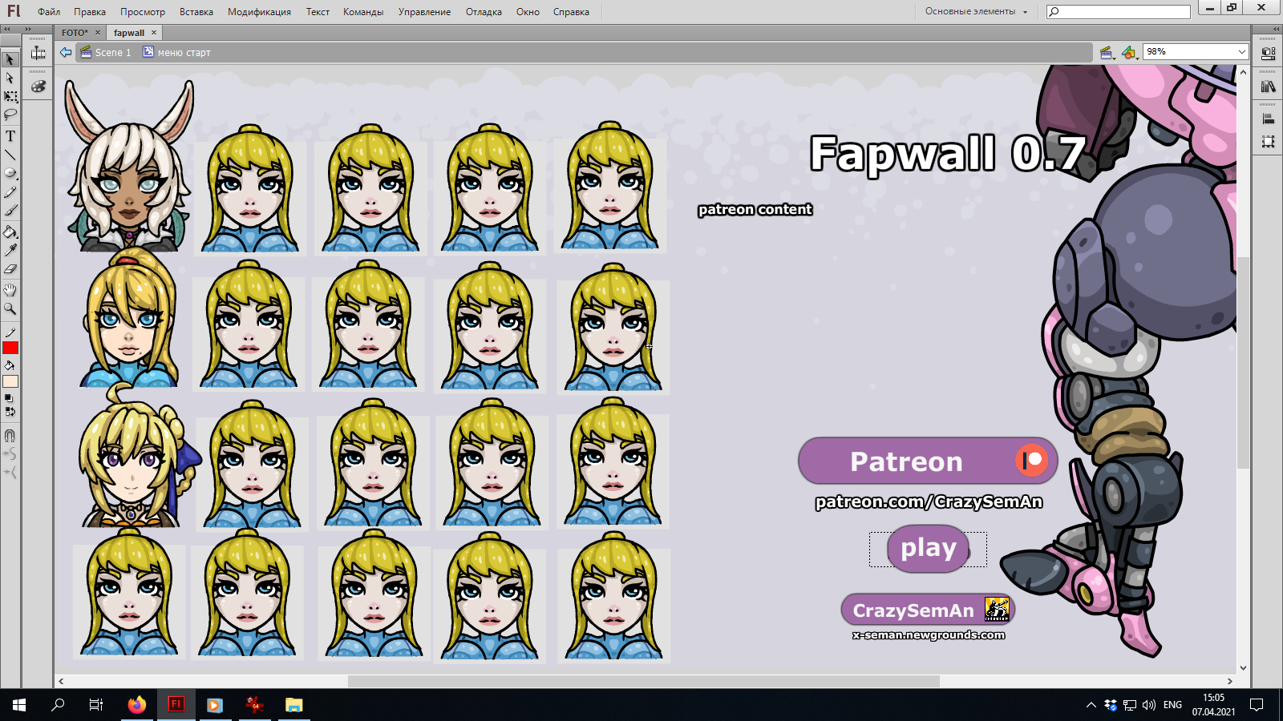
Task: Swap stroke and fill colors
Action: point(10,412)
